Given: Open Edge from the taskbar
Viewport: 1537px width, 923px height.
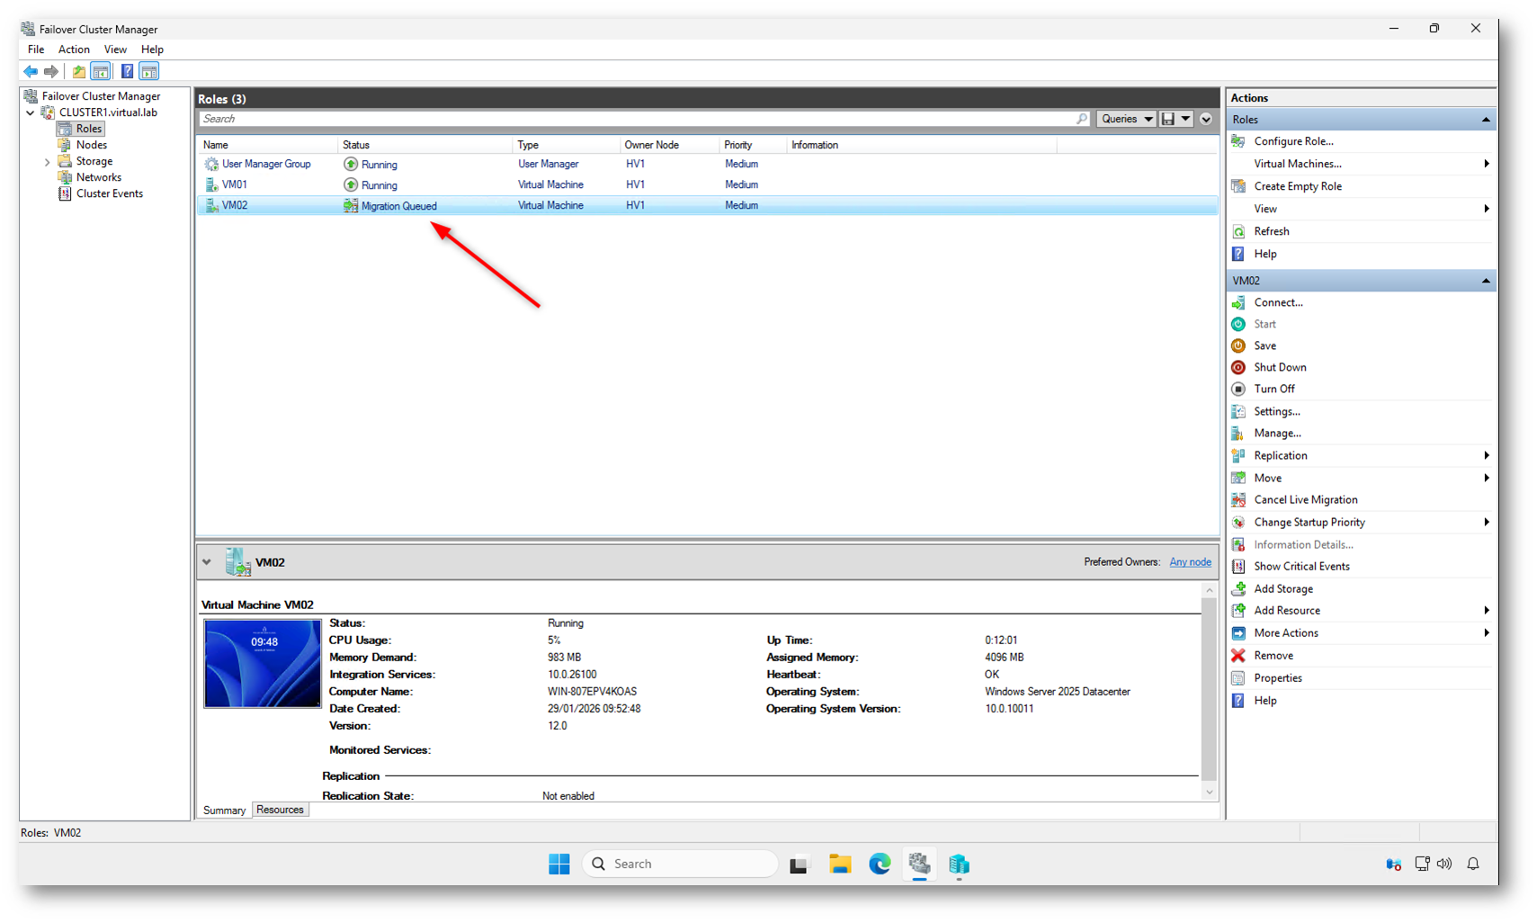Looking at the screenshot, I should click(879, 864).
